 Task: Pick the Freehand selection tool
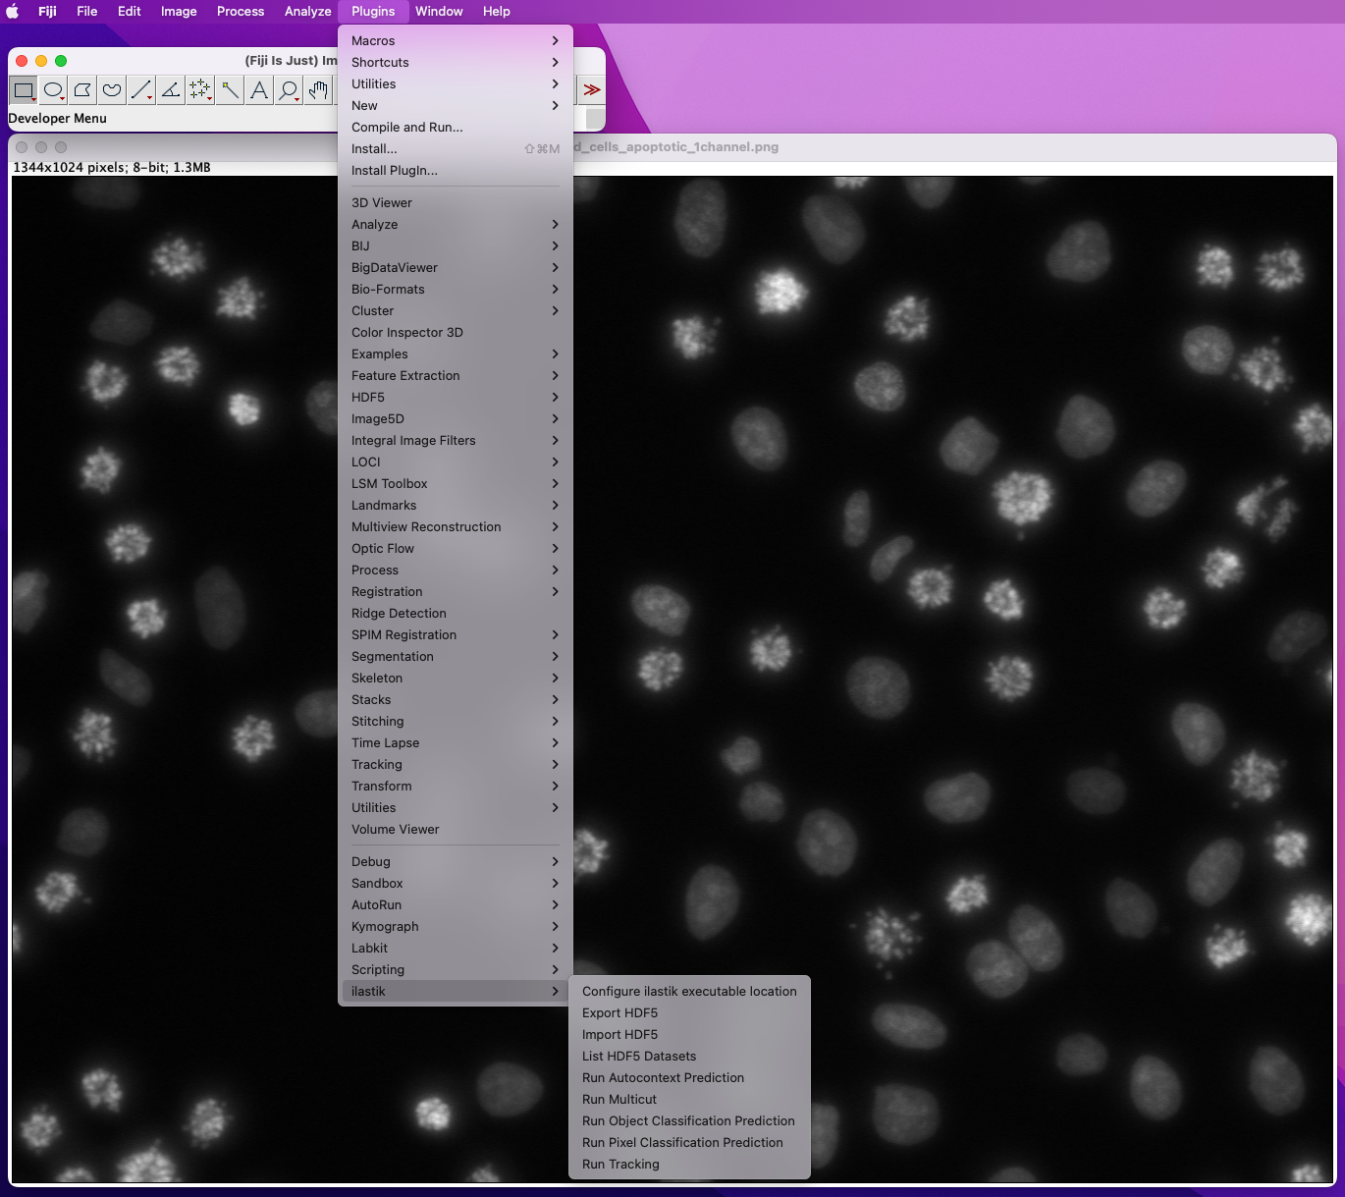(112, 90)
